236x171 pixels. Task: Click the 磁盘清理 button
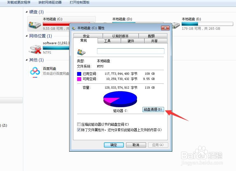[153, 109]
